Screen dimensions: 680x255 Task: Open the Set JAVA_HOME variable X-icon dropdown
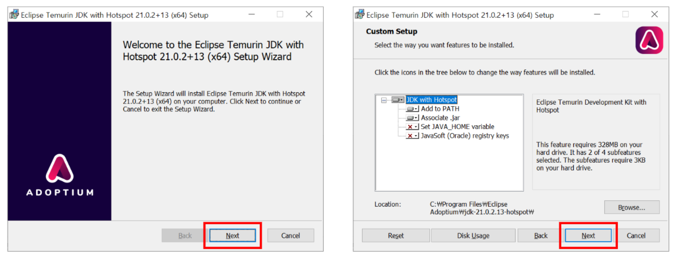click(413, 127)
